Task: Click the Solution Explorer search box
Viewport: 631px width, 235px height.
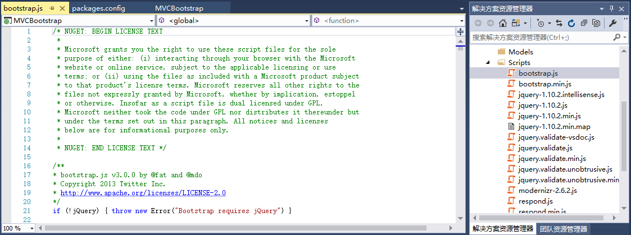Action: (539, 37)
